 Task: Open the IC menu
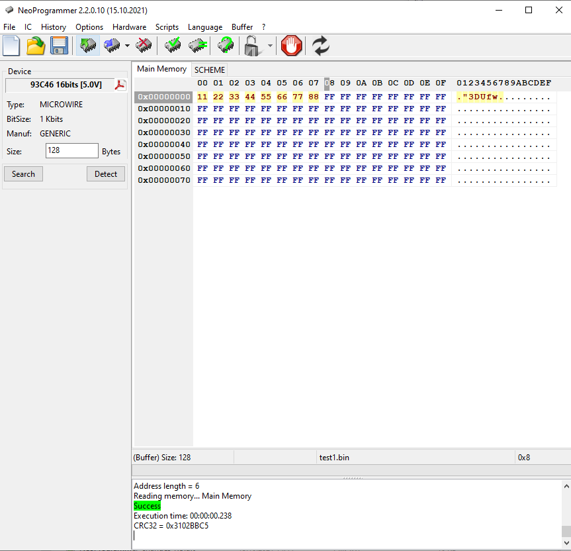coord(28,27)
